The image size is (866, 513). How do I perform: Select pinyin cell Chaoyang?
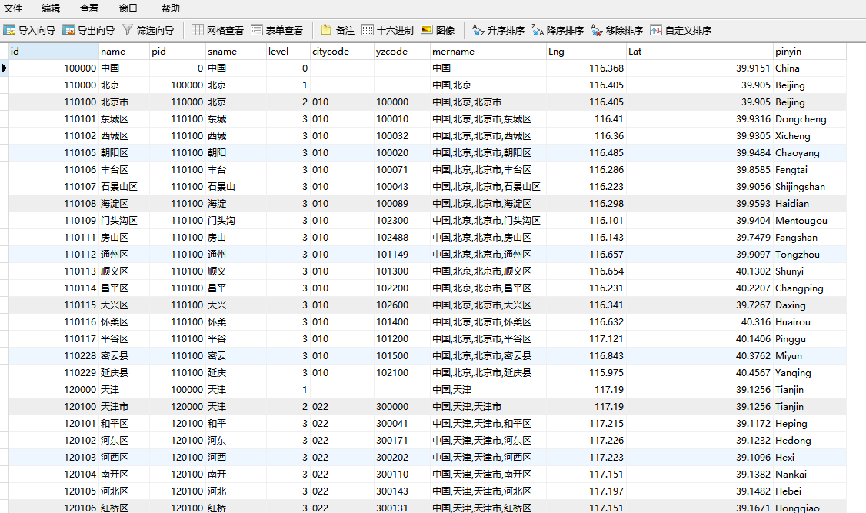810,153
